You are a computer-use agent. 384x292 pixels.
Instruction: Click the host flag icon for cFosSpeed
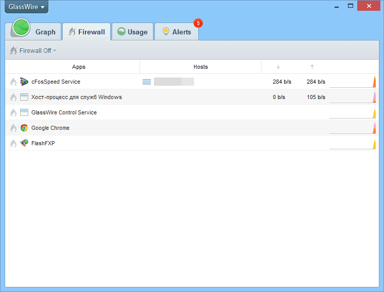point(147,82)
